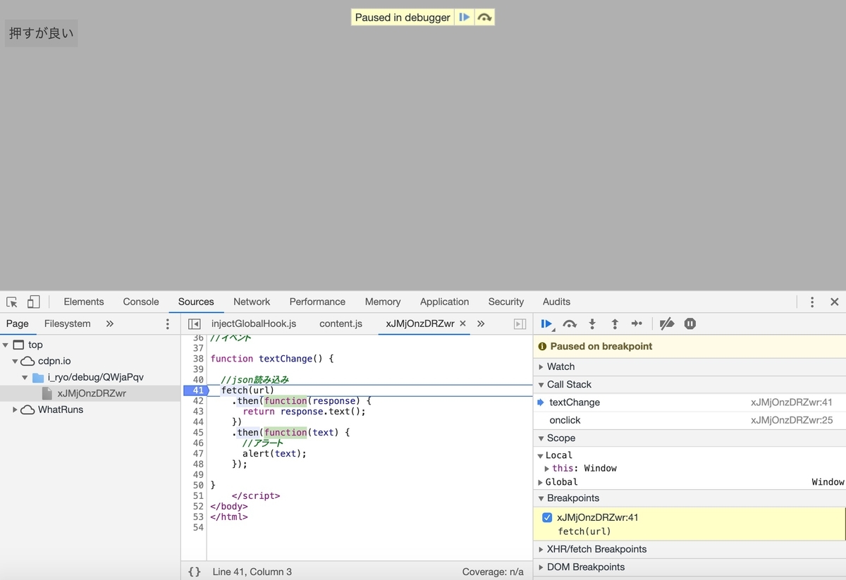This screenshot has height=580, width=846.
Task: Step out of the current function
Action: (615, 324)
